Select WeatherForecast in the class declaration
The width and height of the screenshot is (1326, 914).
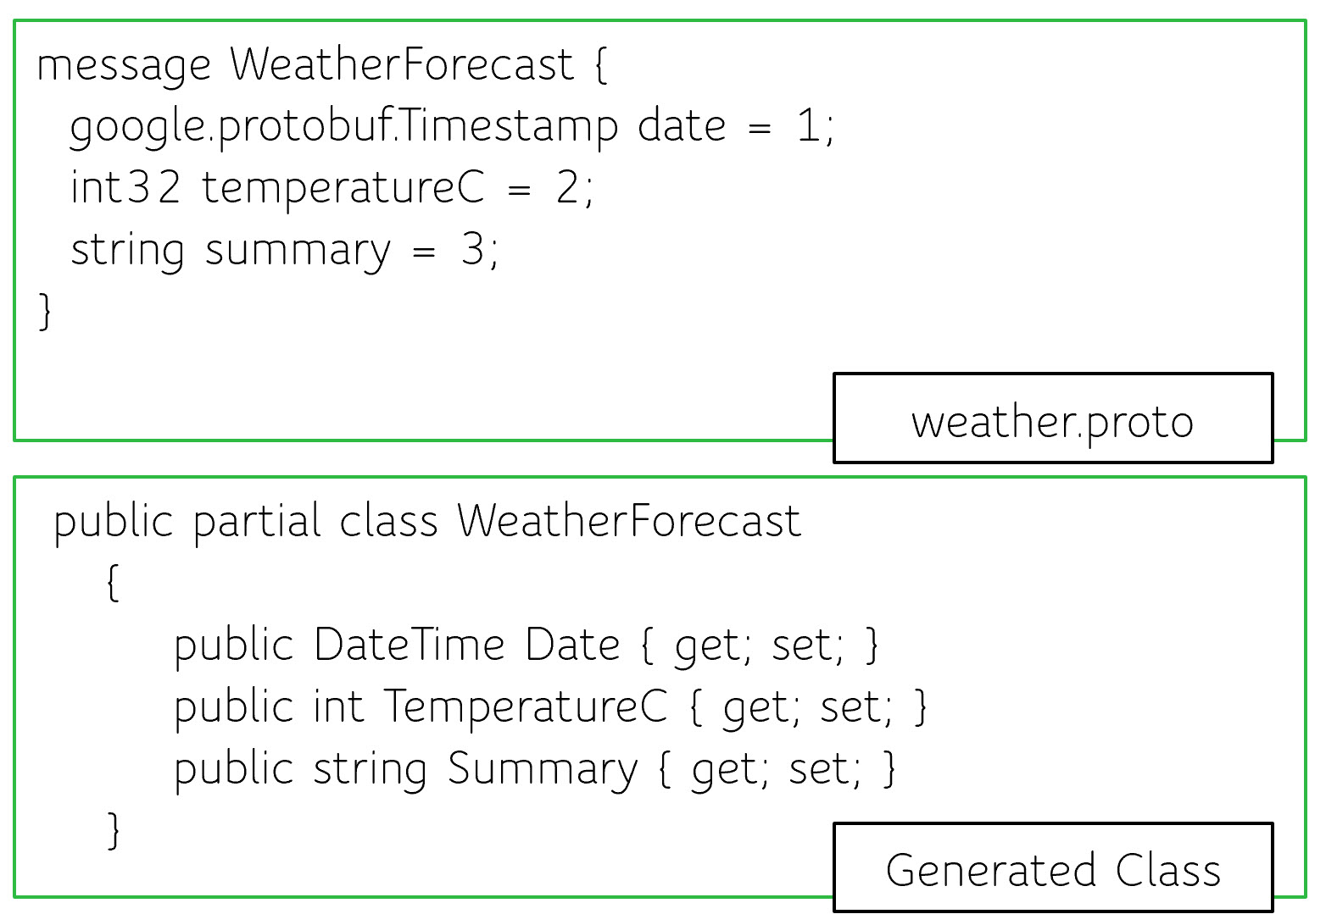pos(628,521)
